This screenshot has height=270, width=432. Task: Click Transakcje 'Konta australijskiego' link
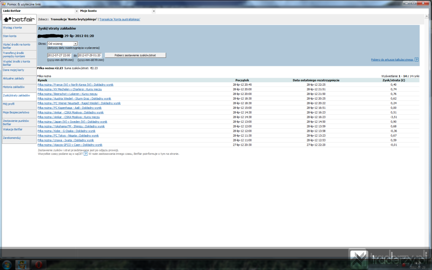click(119, 19)
